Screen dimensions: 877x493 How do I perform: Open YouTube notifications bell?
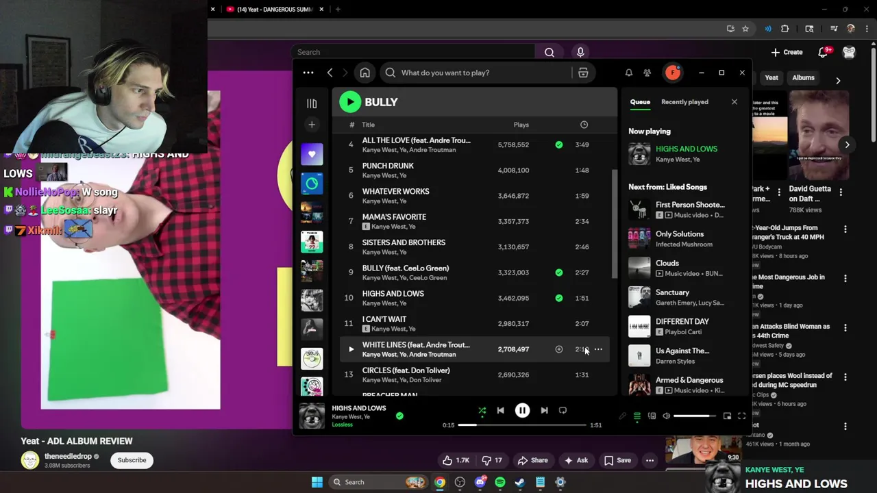point(824,52)
